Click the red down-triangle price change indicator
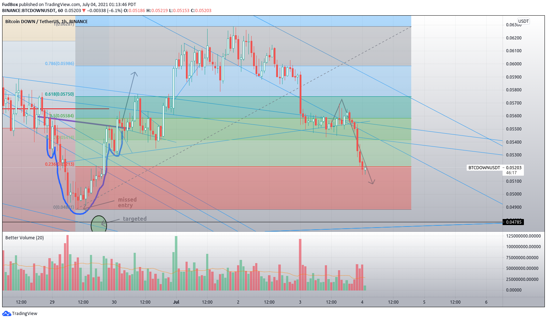Screen dimensions: 547x320 pos(84,11)
